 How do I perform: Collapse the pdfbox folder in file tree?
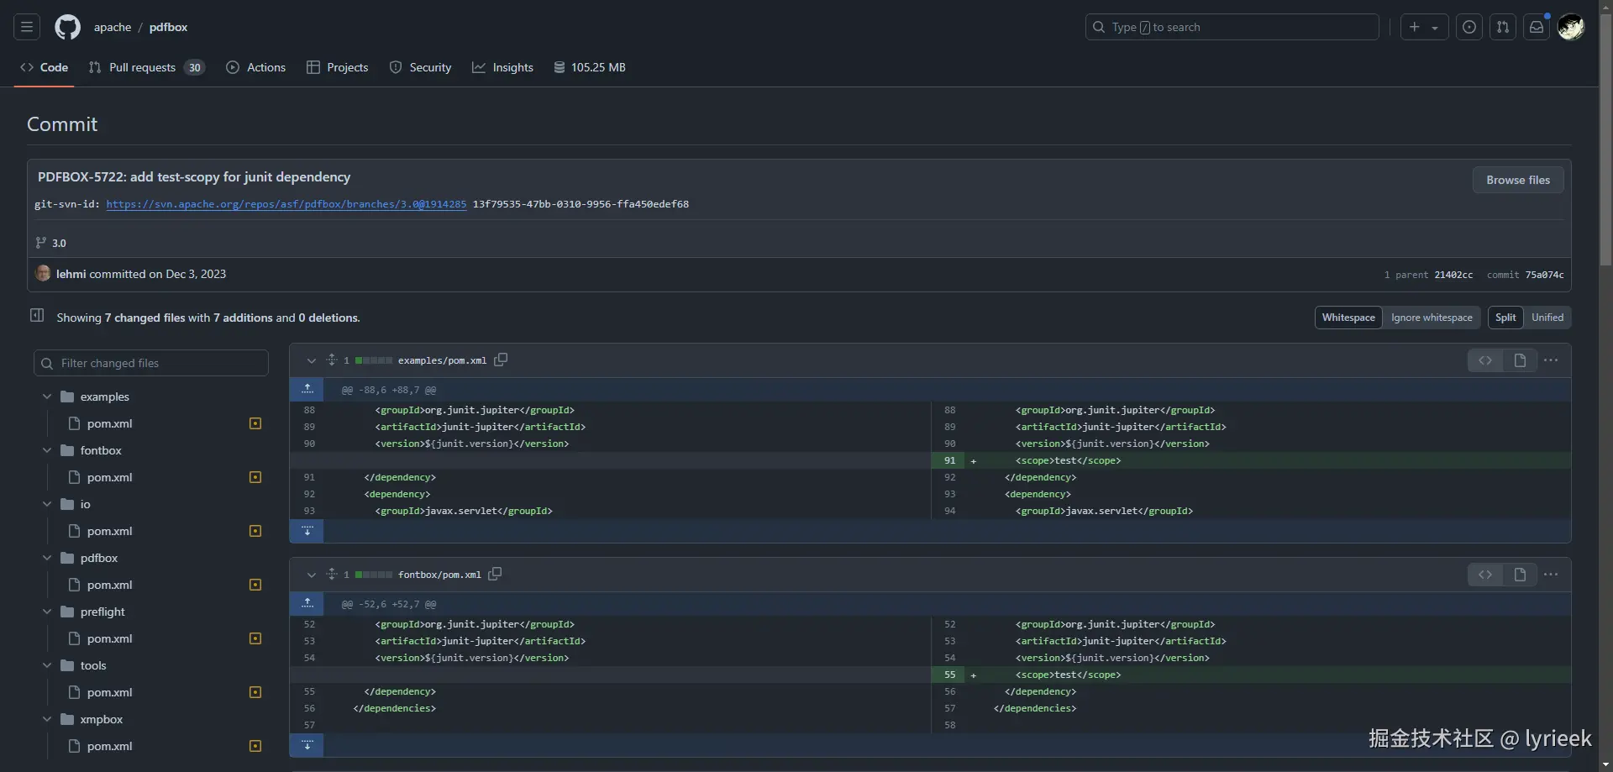47,558
